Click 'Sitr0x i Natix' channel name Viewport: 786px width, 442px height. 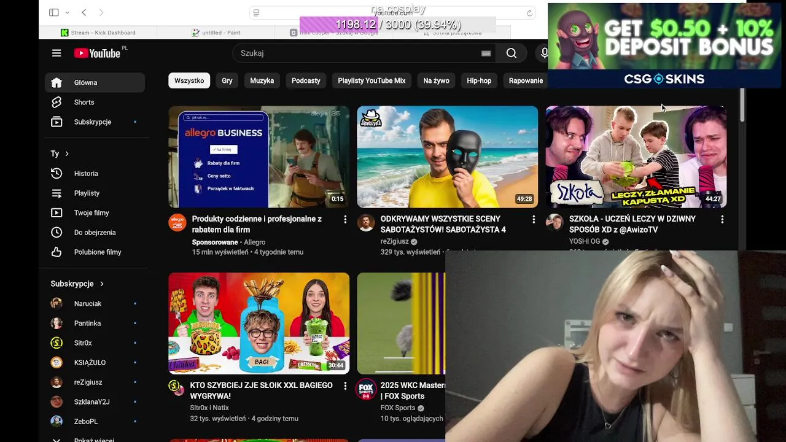click(209, 408)
